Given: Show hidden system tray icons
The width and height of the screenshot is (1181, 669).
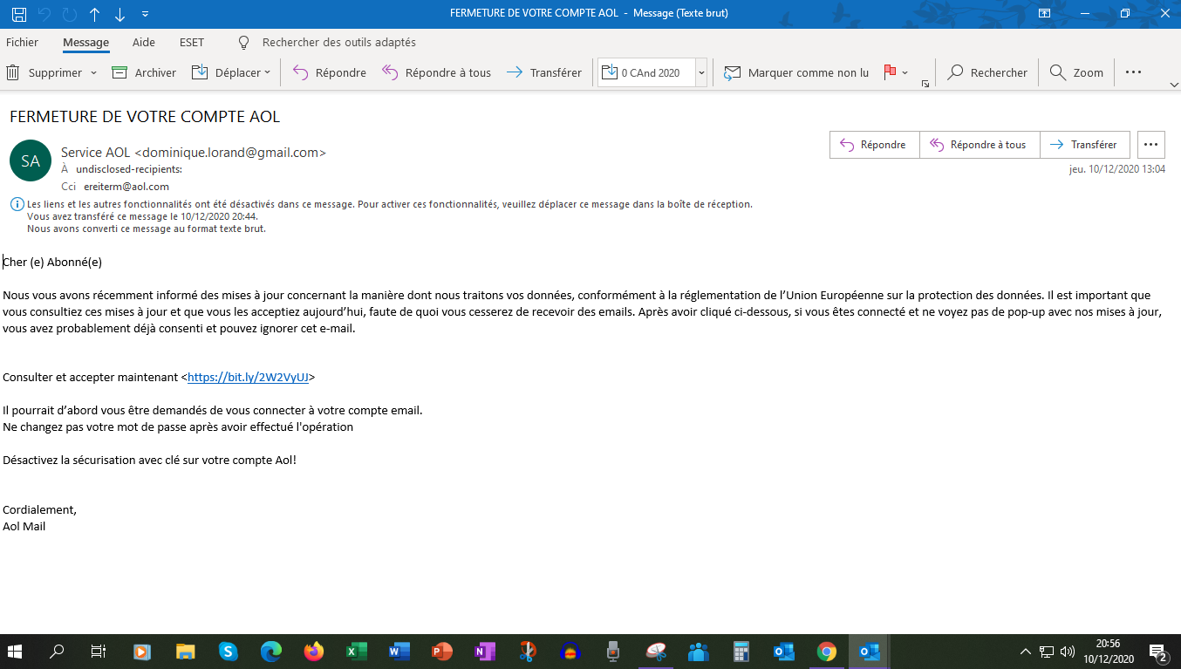Looking at the screenshot, I should 1027,652.
